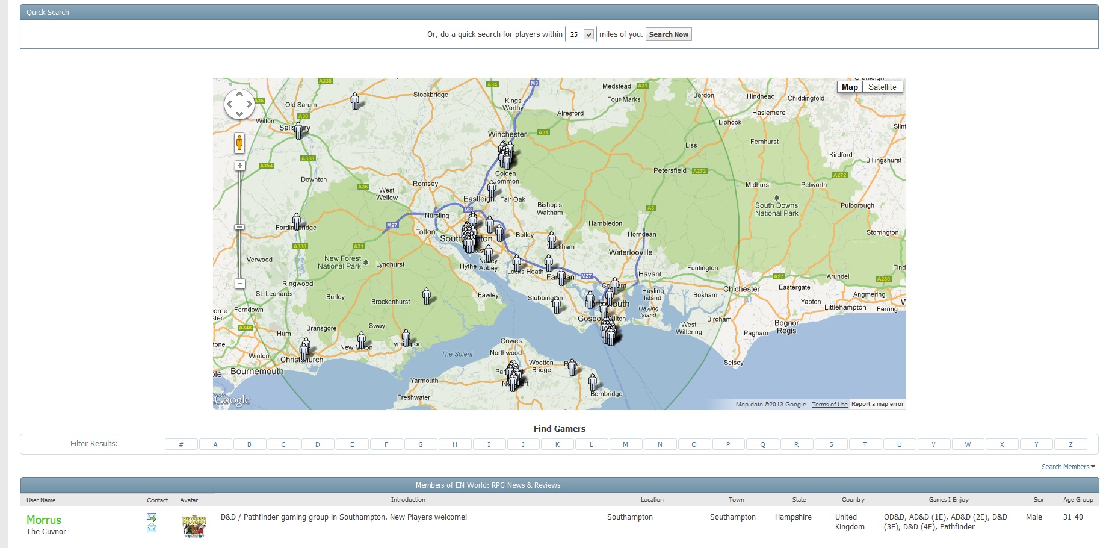Click the gamer marker at Fordingbridge
This screenshot has width=1109, height=548.
[x=297, y=222]
